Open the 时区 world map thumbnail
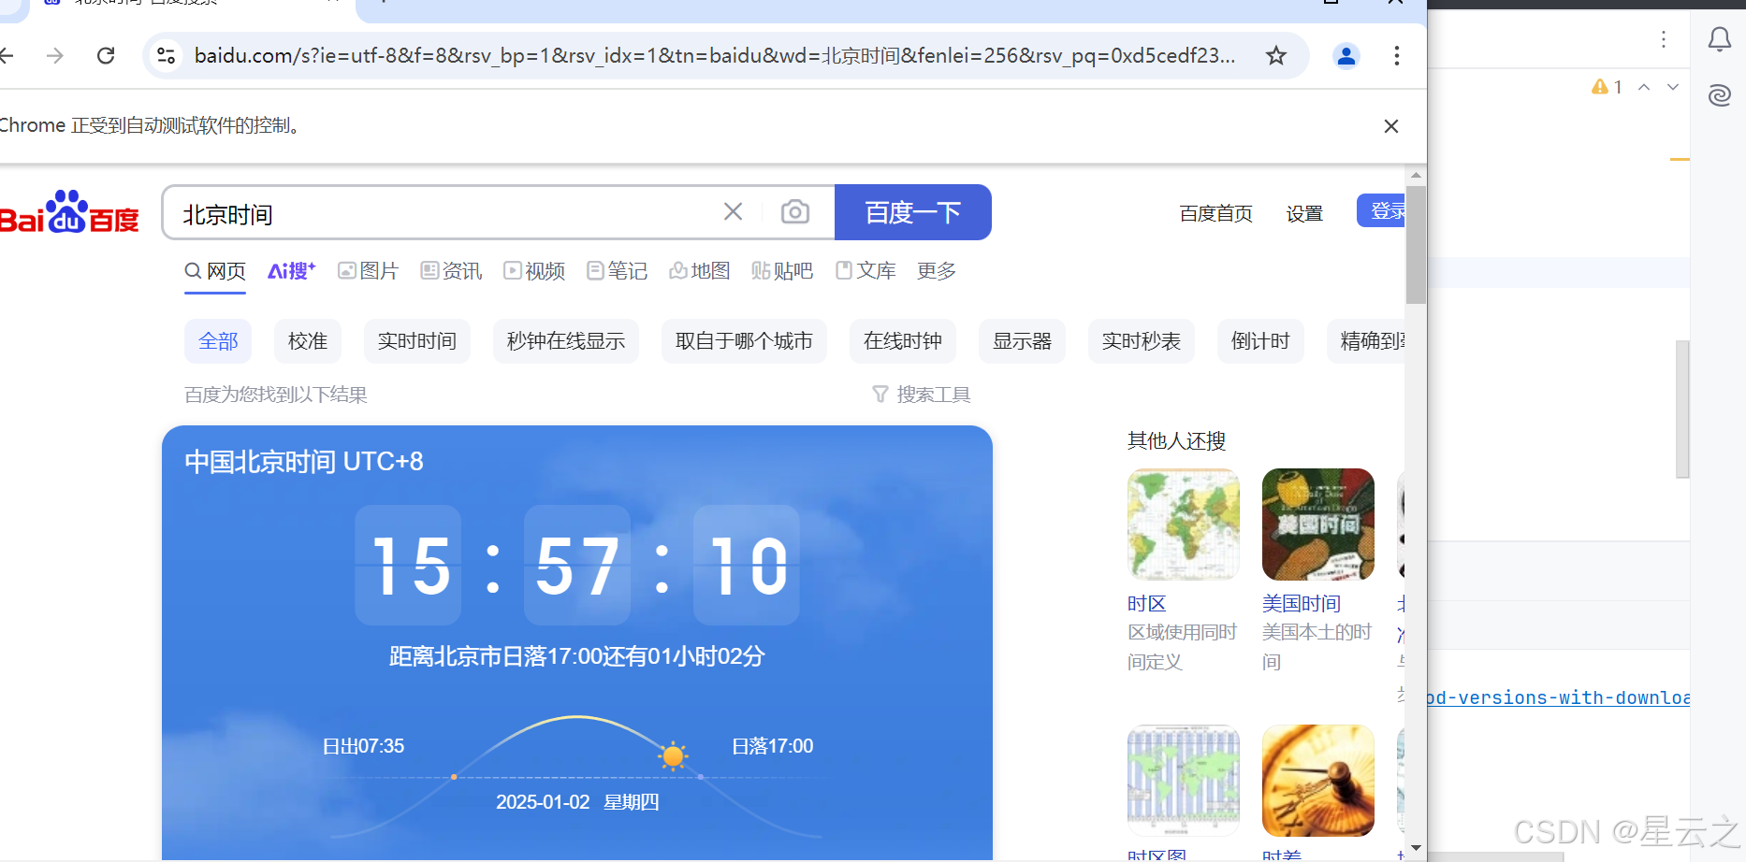Screen dimensions: 1746x862 coord(1184,524)
